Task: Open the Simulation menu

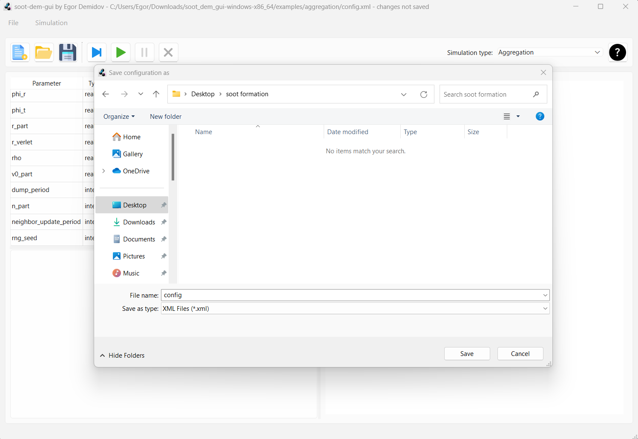Action: [x=51, y=23]
